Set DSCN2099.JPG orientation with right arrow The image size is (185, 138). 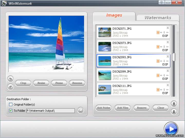pyautogui.click(x=161, y=75)
